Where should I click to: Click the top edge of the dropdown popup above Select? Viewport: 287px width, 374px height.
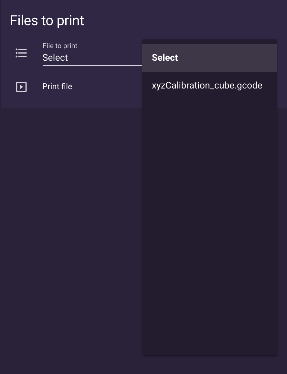[209, 42]
